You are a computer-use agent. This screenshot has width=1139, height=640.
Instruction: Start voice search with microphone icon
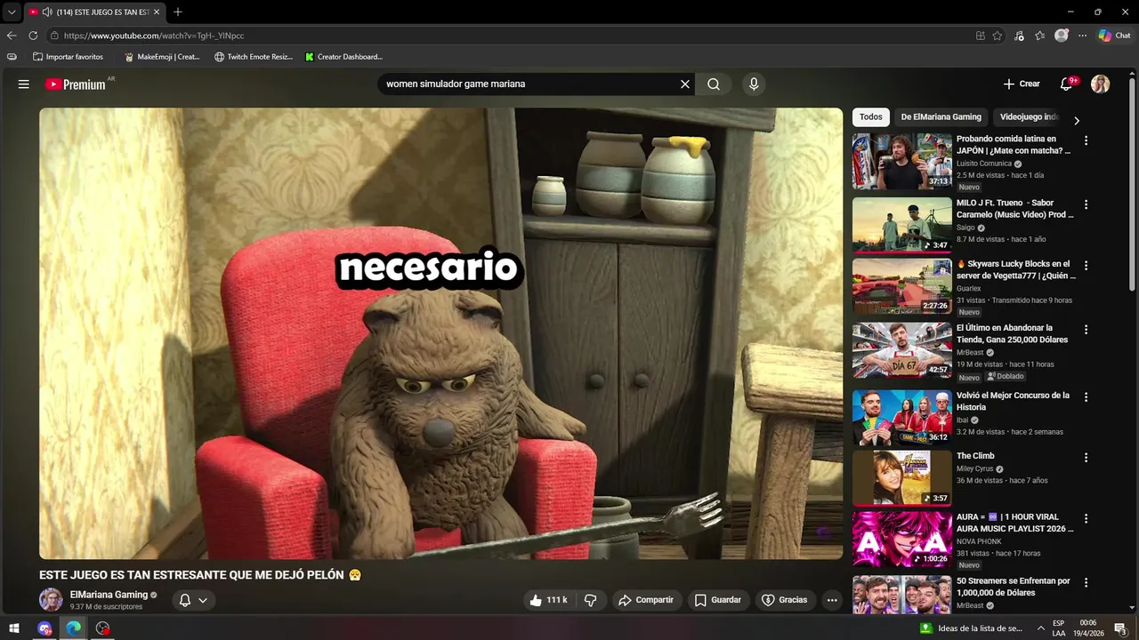[x=754, y=84]
